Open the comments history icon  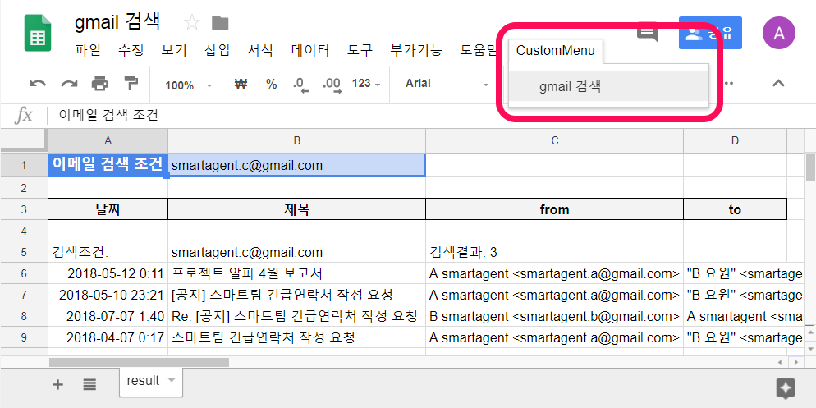648,32
